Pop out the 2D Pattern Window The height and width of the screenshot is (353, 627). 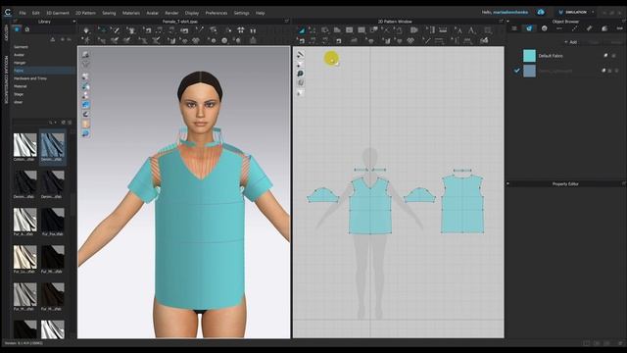click(x=501, y=22)
